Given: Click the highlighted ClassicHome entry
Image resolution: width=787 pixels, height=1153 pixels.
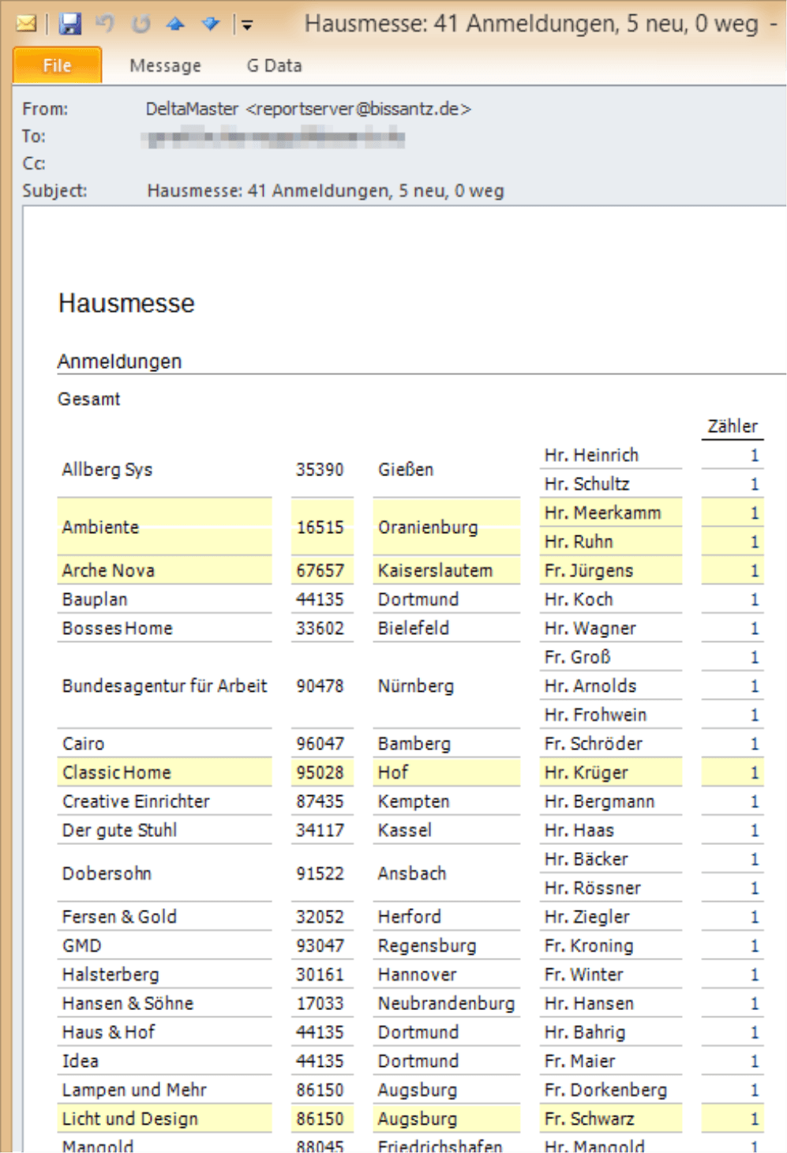Looking at the screenshot, I should point(116,772).
